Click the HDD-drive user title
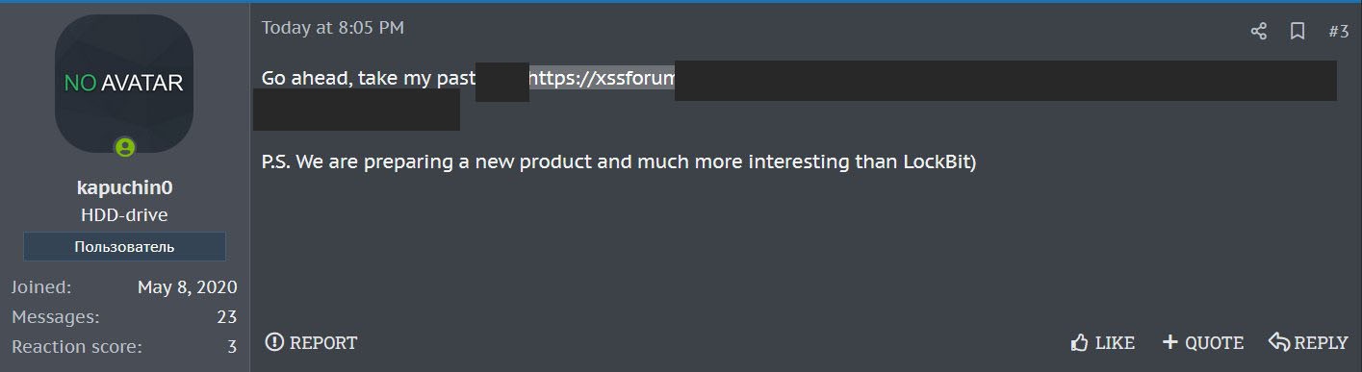 (124, 215)
